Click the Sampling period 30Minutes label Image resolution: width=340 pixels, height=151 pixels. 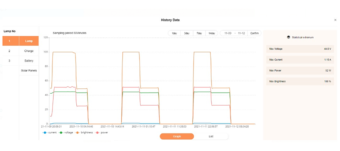(70, 33)
